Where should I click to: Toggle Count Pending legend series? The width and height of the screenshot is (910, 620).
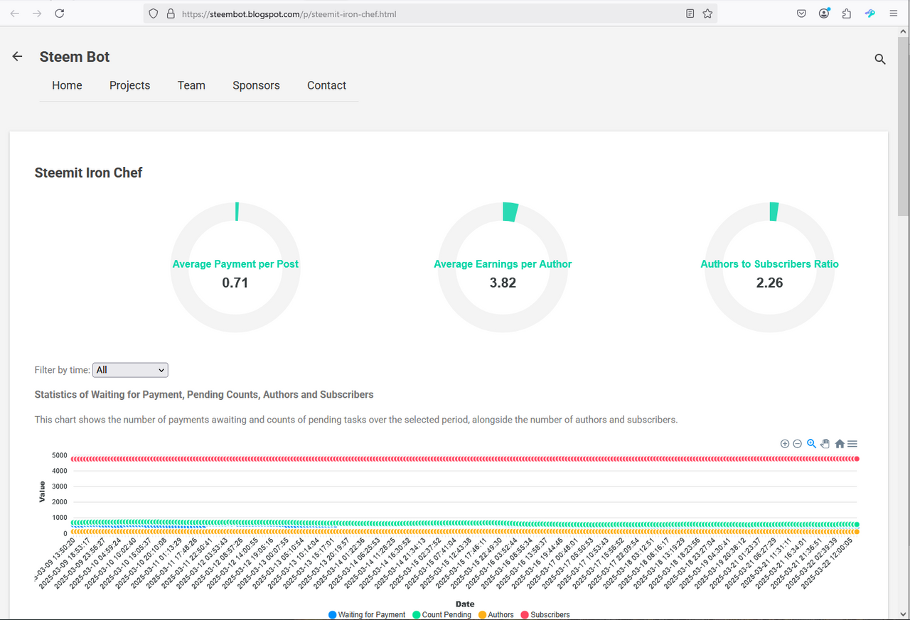pos(441,614)
